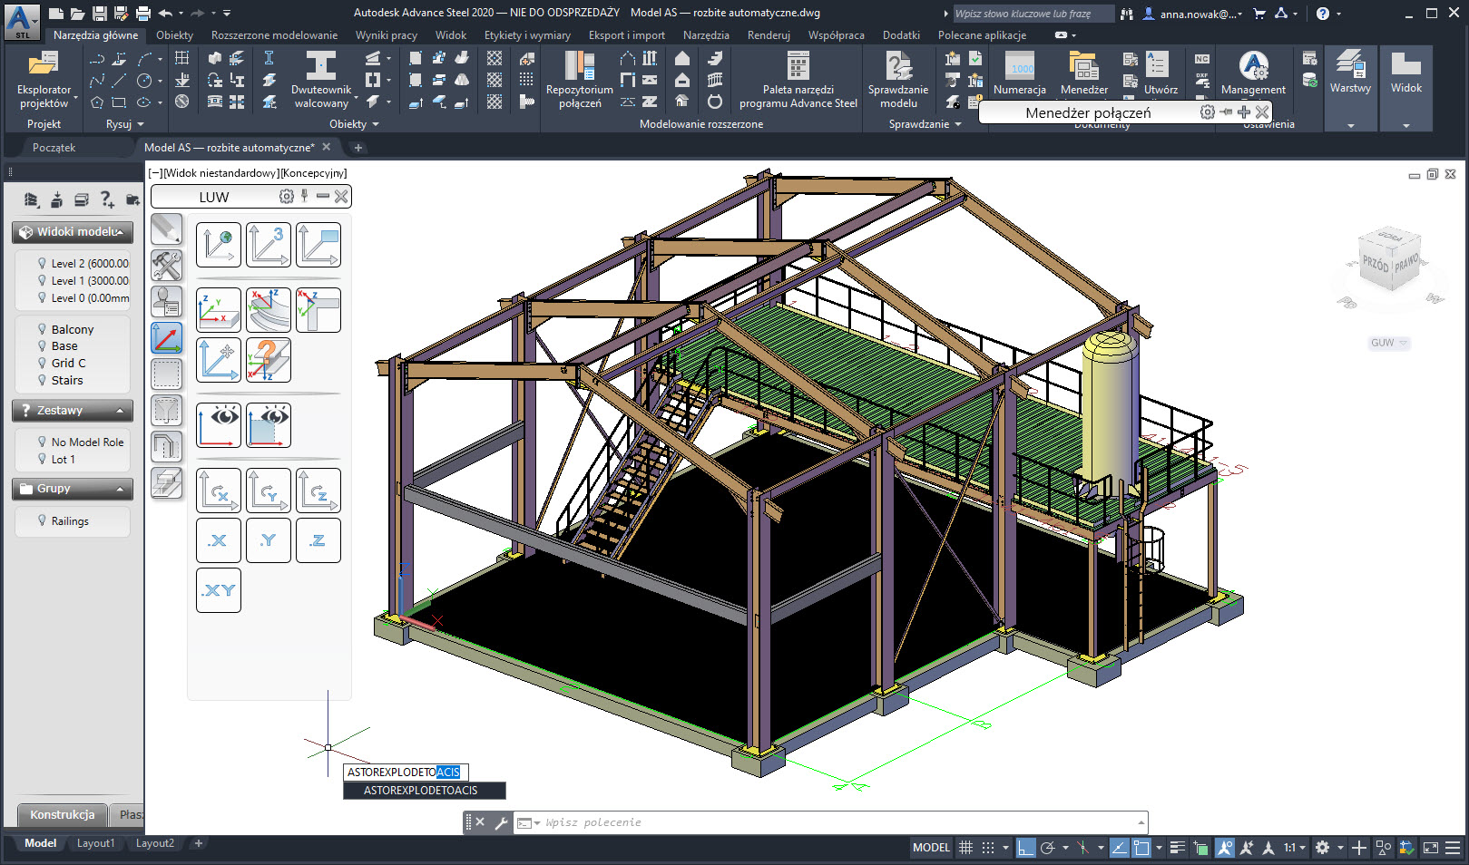The image size is (1469, 865).
Task: Open the Layout1 tab
Action: coord(95,843)
